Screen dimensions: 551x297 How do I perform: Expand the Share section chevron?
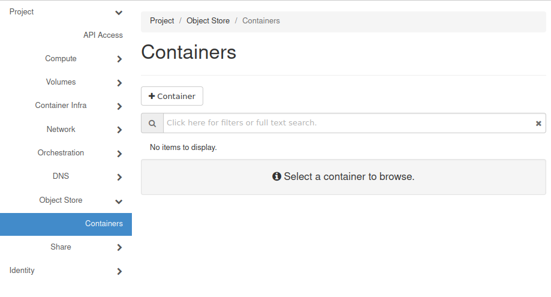pos(119,247)
